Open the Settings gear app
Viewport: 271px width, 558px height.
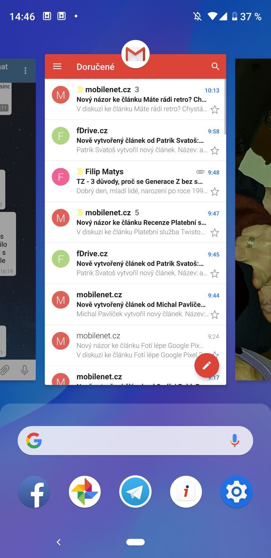click(236, 492)
